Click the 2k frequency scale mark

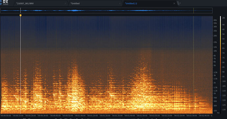pos(214,83)
